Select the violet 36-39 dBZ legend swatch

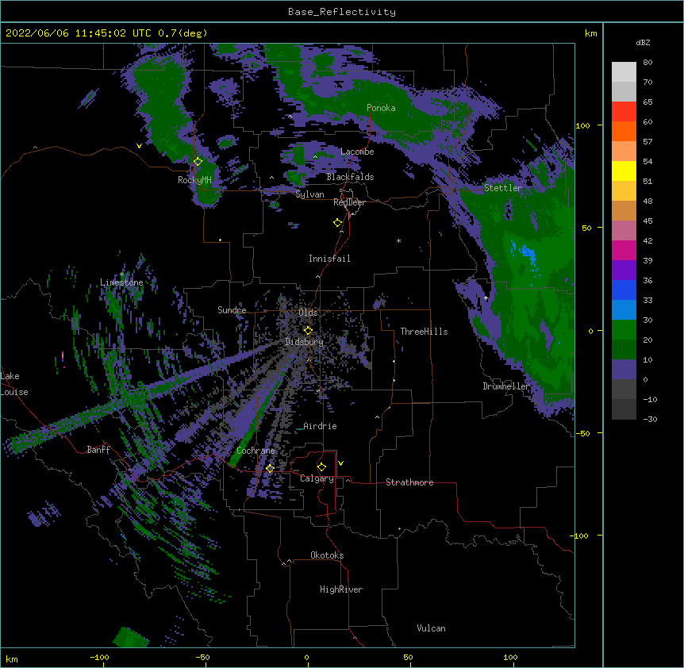click(x=624, y=271)
